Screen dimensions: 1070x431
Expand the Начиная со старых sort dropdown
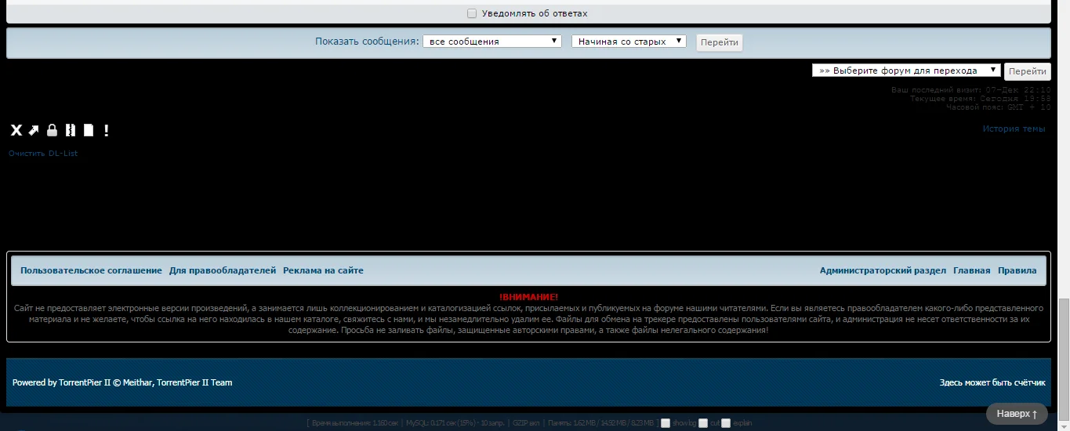[x=629, y=42]
